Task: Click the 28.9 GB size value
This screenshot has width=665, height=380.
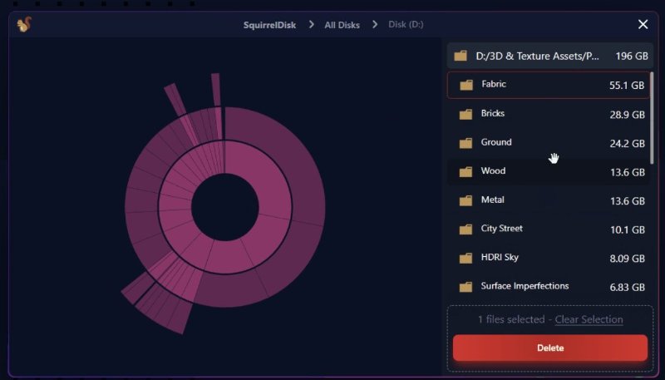Action: pyautogui.click(x=628, y=115)
